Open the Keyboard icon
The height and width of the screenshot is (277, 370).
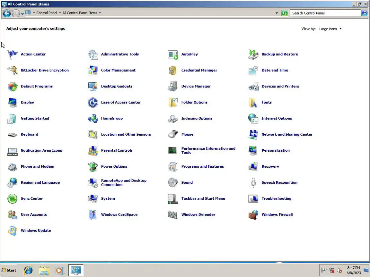point(12,135)
